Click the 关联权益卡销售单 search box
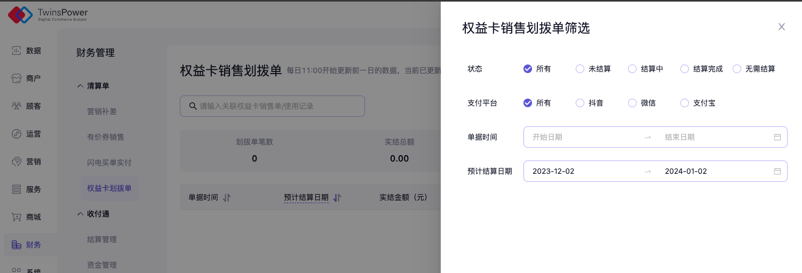The width and height of the screenshot is (802, 273). tap(272, 106)
